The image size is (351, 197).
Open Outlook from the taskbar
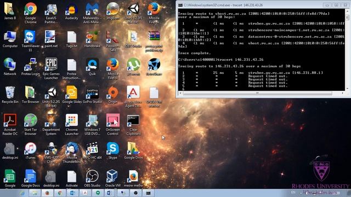(72, 193)
